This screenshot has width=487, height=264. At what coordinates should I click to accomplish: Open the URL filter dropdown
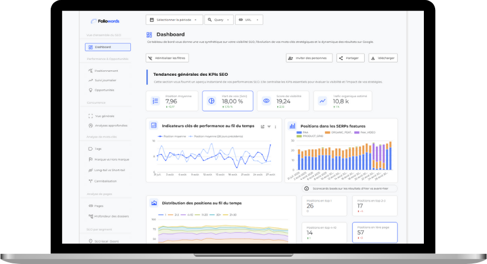coord(249,20)
